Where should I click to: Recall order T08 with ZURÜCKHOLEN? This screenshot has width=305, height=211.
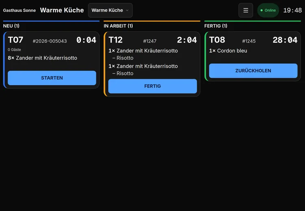(x=253, y=71)
